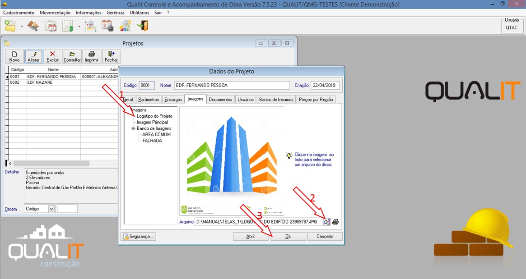The height and width of the screenshot is (279, 526).
Task: Click the Criação date field
Action: pyautogui.click(x=325, y=85)
